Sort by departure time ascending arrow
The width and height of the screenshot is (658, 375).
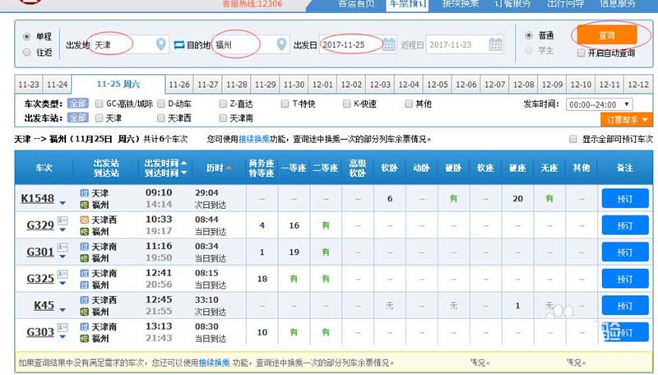pos(183,163)
